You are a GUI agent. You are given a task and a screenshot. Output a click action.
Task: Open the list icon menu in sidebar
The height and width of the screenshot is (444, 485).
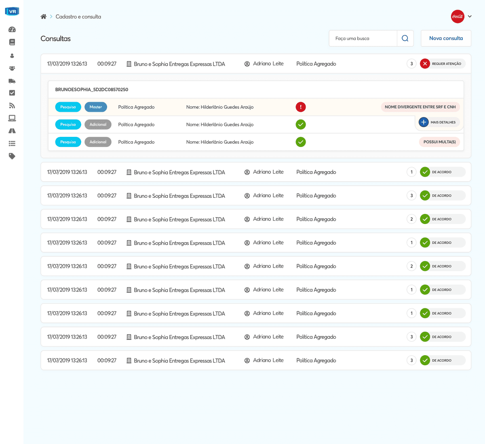(x=12, y=143)
